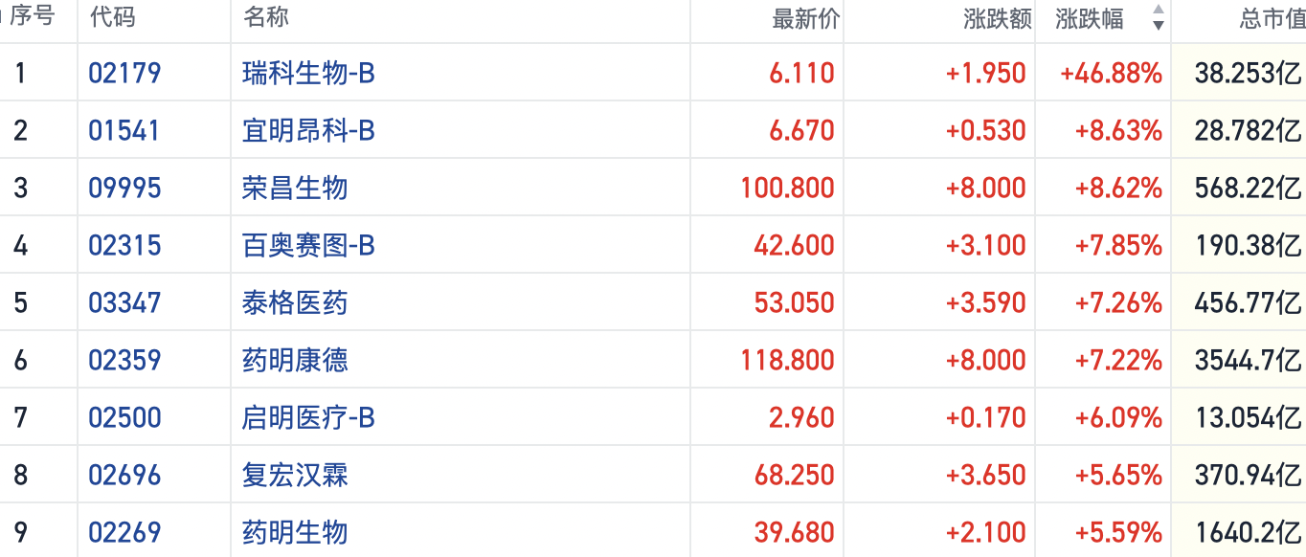This screenshot has width=1306, height=557.
Task: Select the 百奥赛图-B stock link
Action: coord(308,245)
